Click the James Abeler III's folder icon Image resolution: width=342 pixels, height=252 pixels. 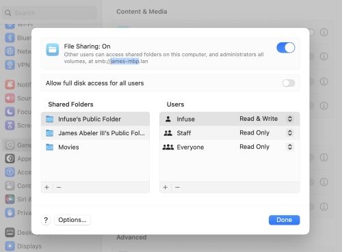(49, 133)
